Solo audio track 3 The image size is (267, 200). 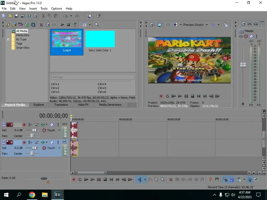[58, 125]
